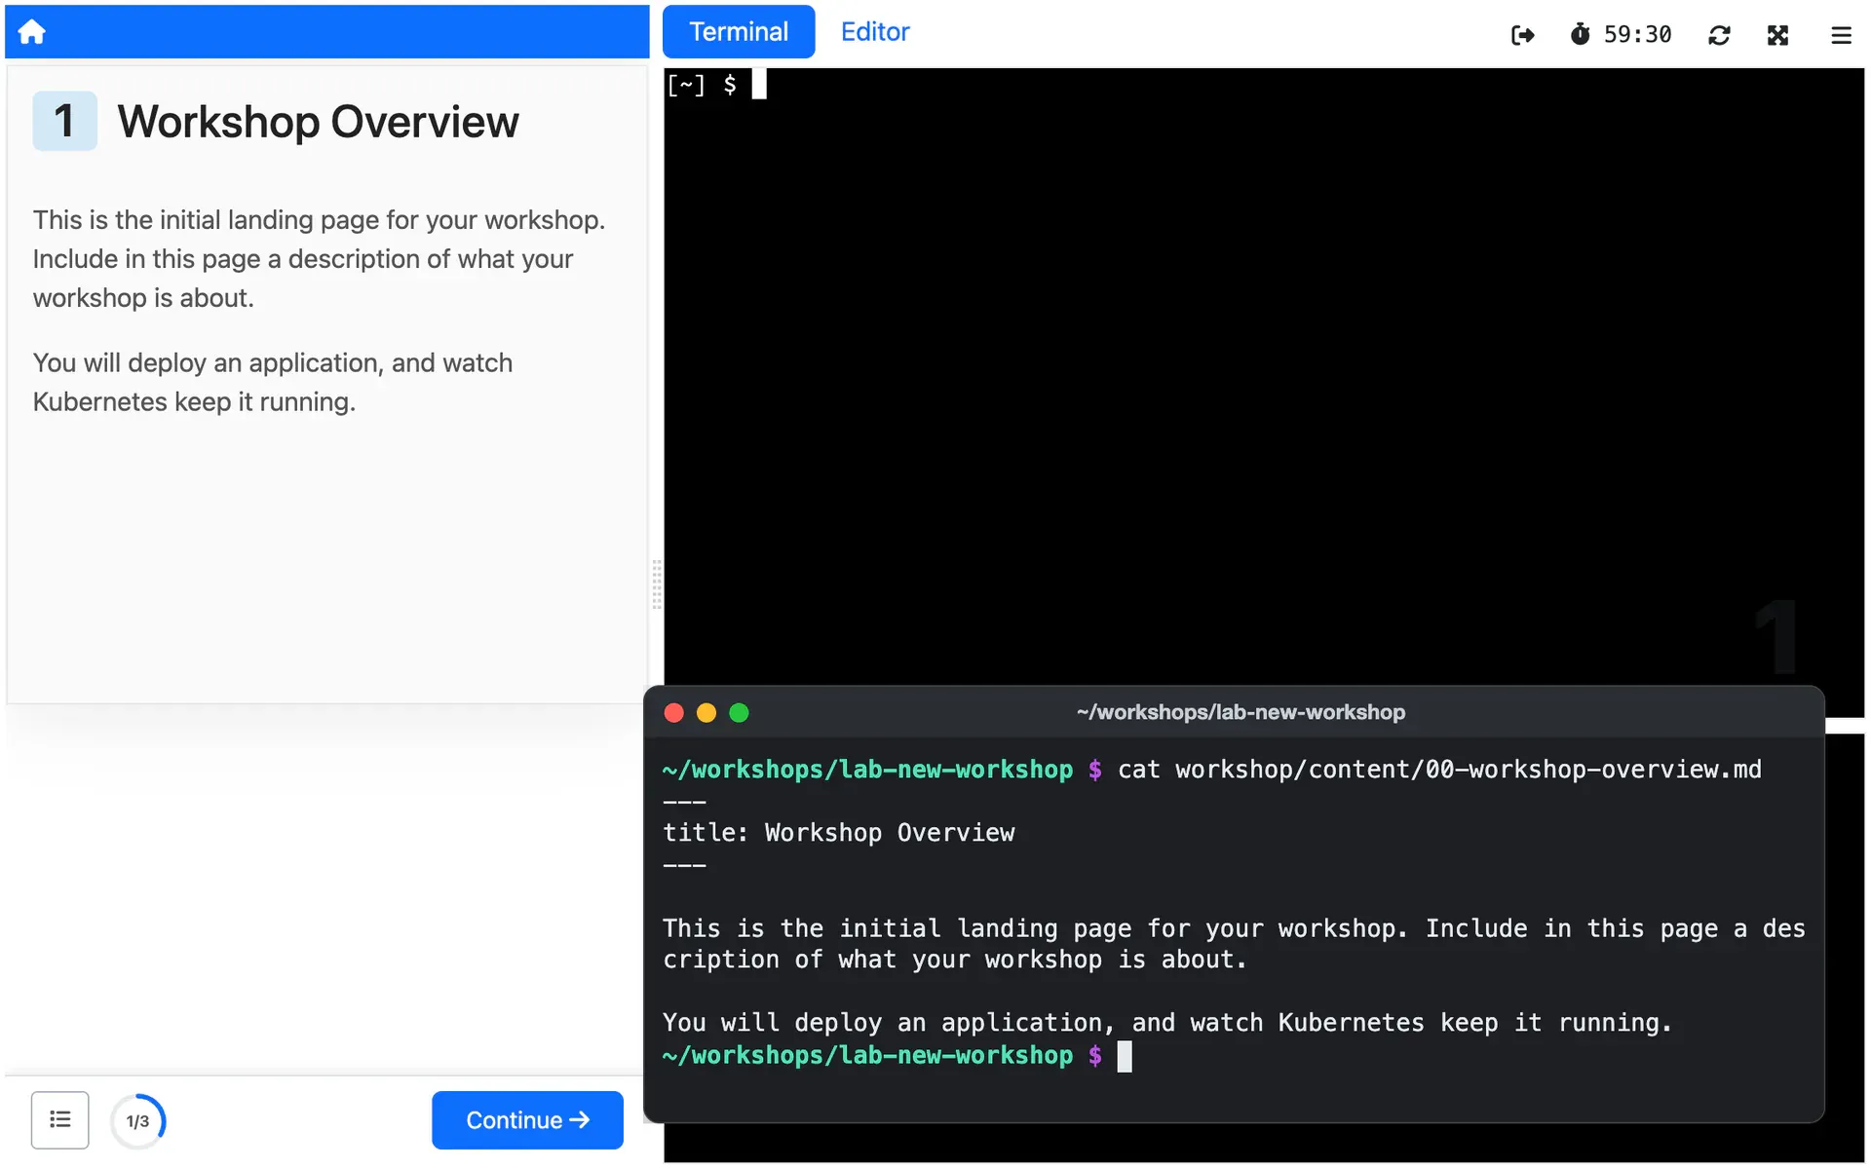Click the 1/3 progress indicator
This screenshot has width=1871, height=1169.
137,1121
